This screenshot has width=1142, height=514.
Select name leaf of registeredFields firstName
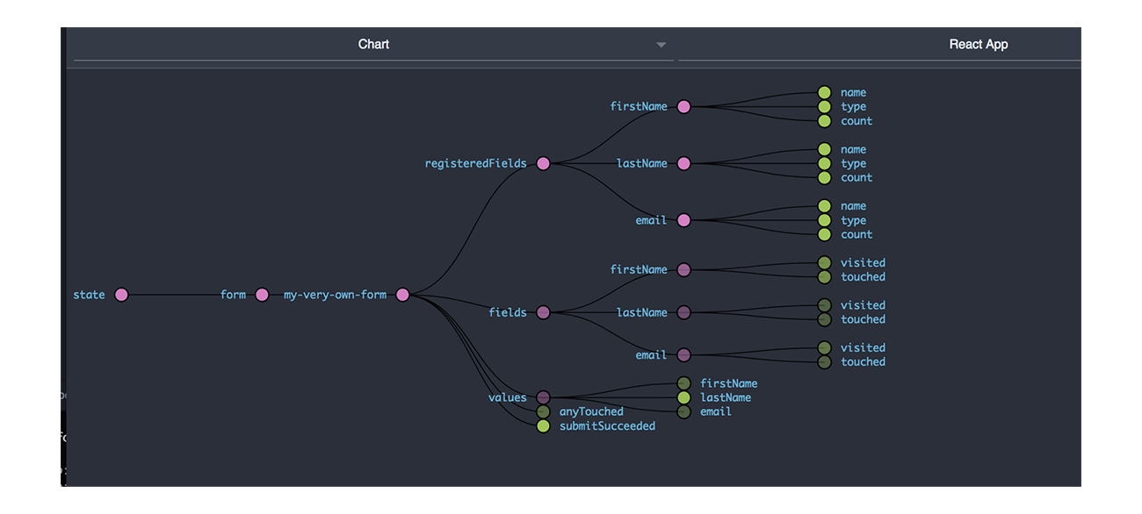[x=824, y=92]
